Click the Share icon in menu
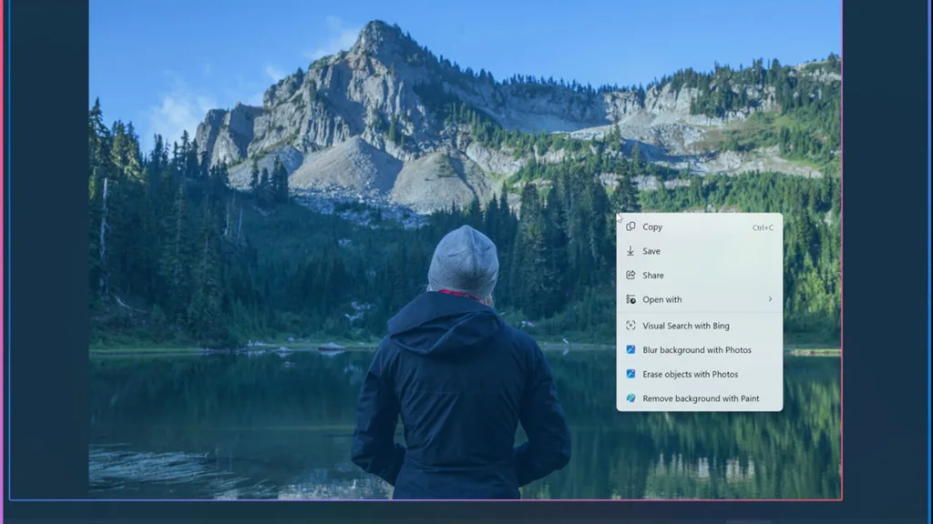This screenshot has height=524, width=933. [x=631, y=275]
